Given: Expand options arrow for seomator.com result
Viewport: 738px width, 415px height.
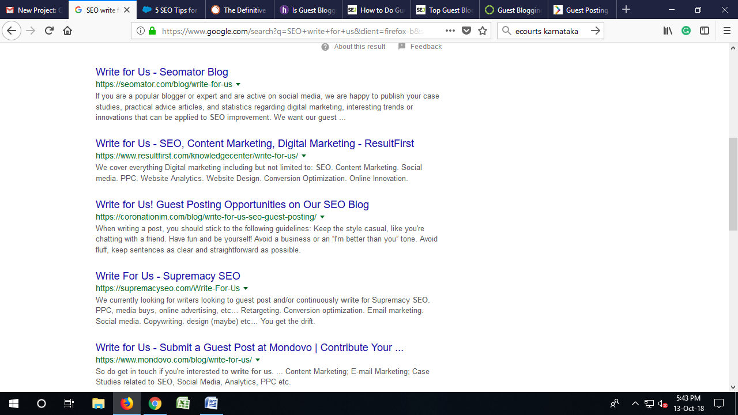Looking at the screenshot, I should coord(238,85).
